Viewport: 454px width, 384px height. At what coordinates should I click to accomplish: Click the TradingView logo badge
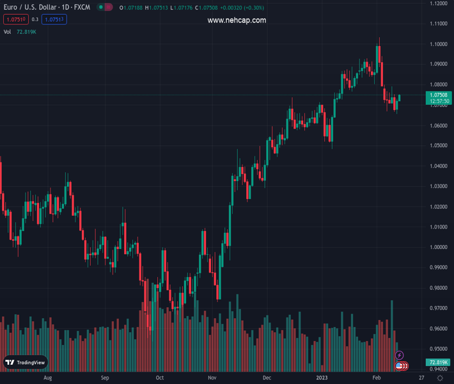(x=26, y=362)
